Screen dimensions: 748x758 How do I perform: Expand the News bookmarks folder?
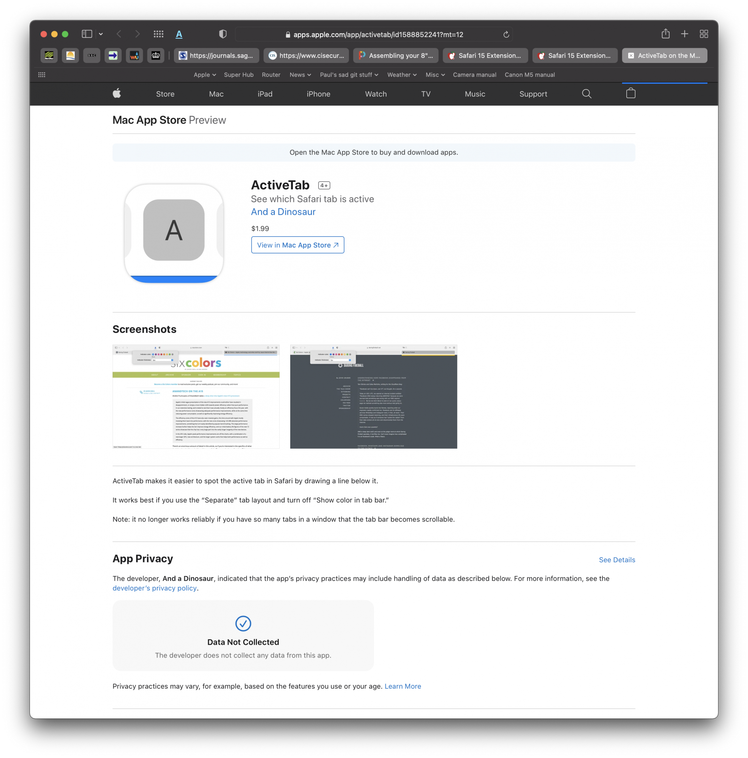click(300, 75)
